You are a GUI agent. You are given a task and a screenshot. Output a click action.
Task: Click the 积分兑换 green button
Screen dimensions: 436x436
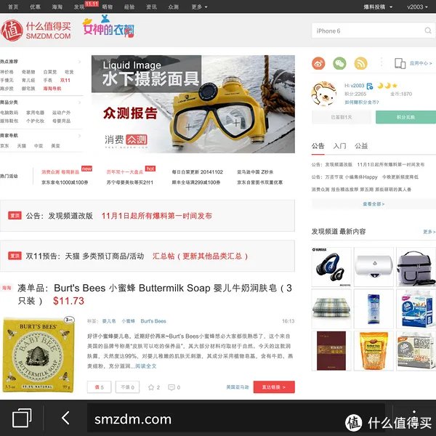tap(405, 117)
